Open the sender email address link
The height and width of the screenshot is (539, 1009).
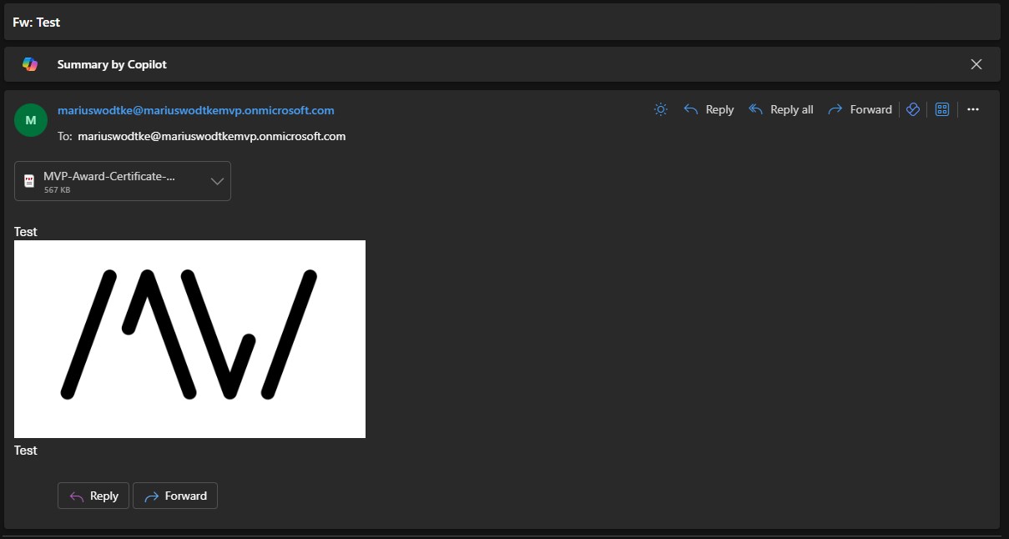(x=194, y=109)
